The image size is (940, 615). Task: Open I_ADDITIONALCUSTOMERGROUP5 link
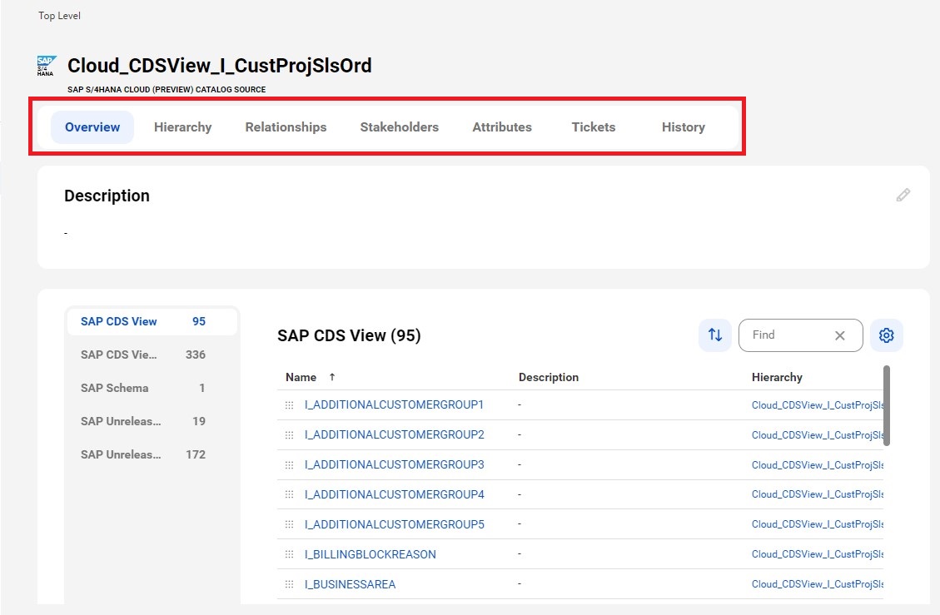click(395, 524)
